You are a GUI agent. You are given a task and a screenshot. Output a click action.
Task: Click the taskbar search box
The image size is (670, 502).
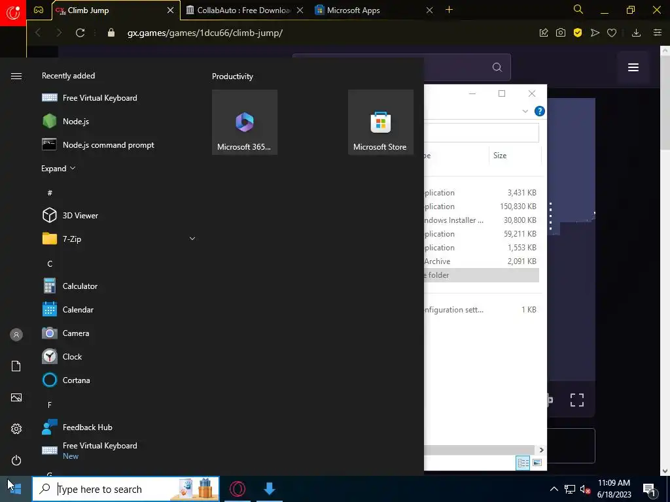(x=126, y=489)
